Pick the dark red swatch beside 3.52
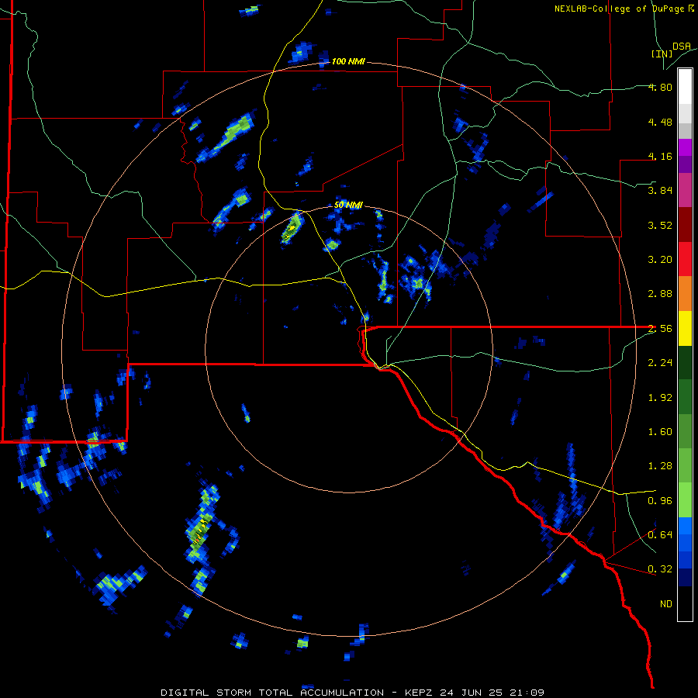This screenshot has width=698, height=698. [x=685, y=225]
